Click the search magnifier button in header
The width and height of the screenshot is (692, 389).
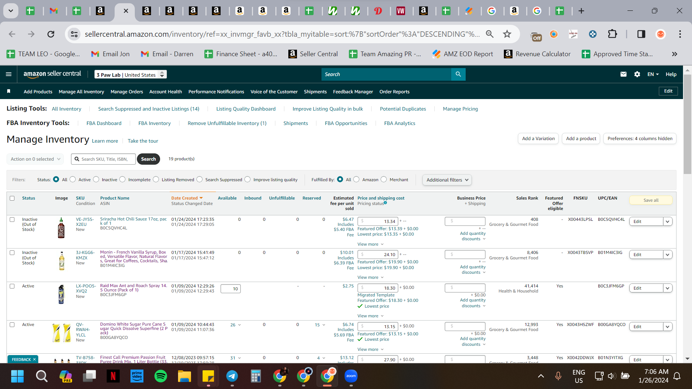(458, 74)
